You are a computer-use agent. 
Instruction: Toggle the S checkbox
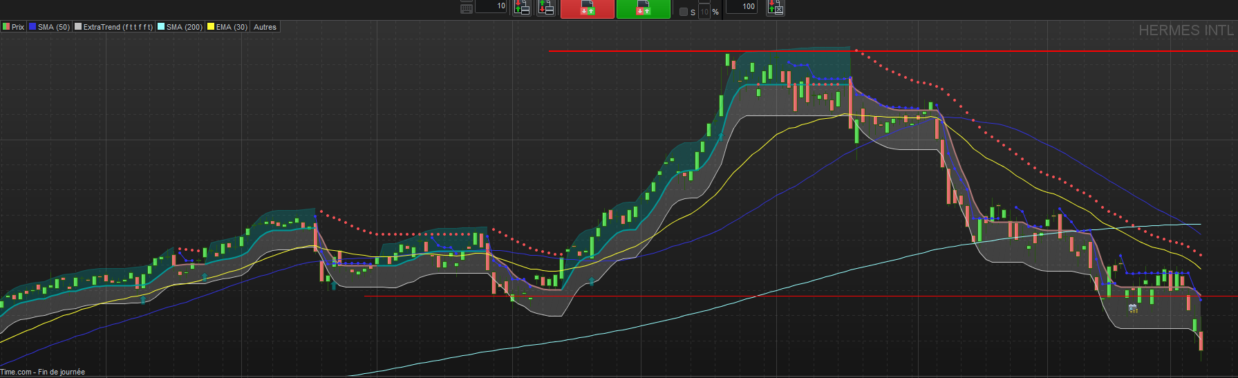coord(684,12)
